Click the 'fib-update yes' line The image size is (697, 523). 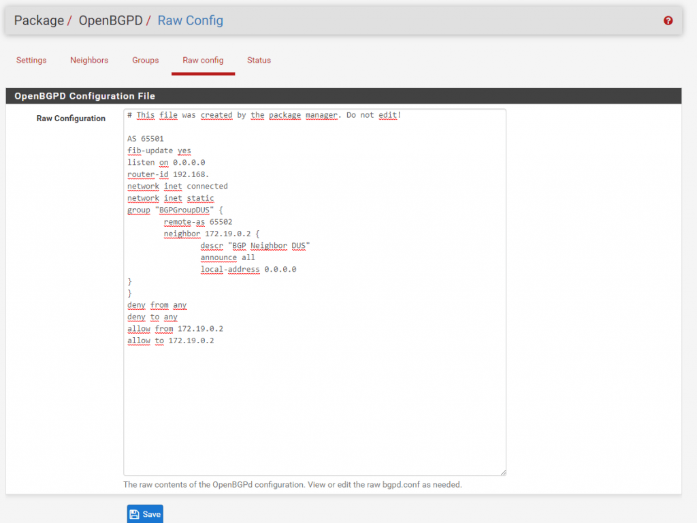[x=159, y=150]
